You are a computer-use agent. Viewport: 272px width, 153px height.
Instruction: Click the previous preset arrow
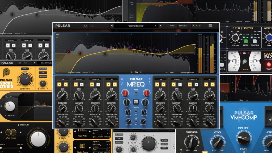point(112,25)
